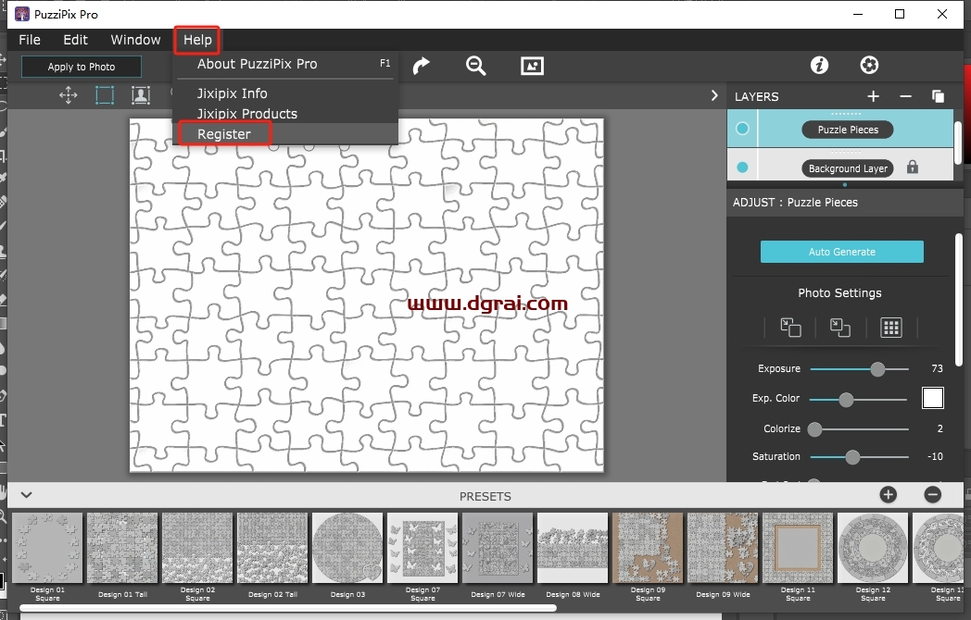Open the white Exp. Color swatch
The width and height of the screenshot is (971, 620).
coord(933,398)
